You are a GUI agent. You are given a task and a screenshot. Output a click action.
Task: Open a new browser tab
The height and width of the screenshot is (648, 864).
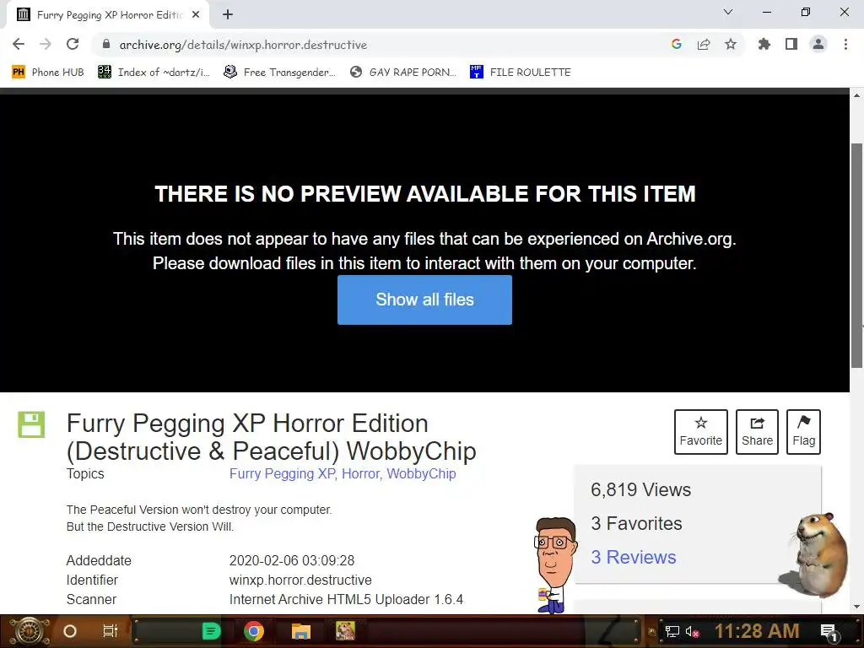(x=228, y=15)
